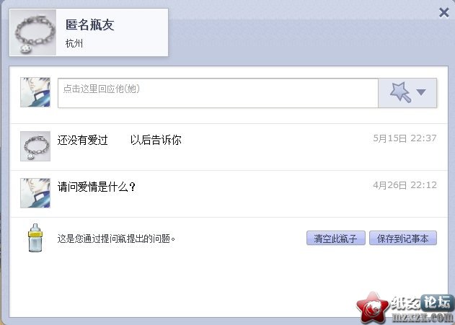Open the bracelet avatar in the header card
The height and width of the screenshot is (325, 455).
pyautogui.click(x=32, y=32)
